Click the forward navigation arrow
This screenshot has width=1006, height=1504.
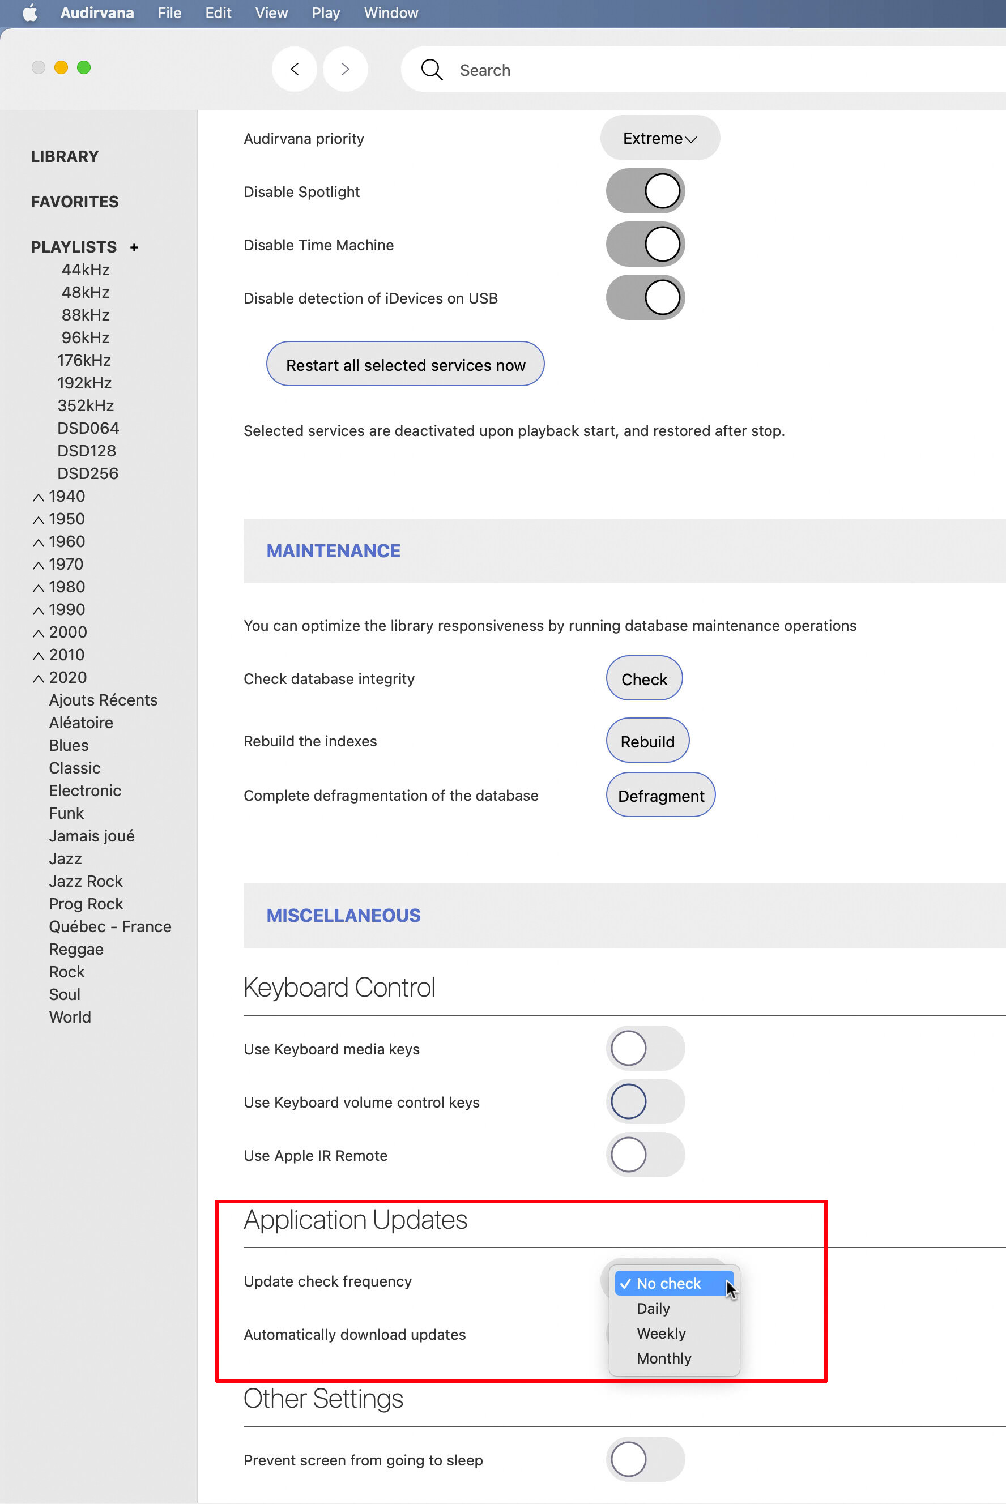[x=345, y=69]
